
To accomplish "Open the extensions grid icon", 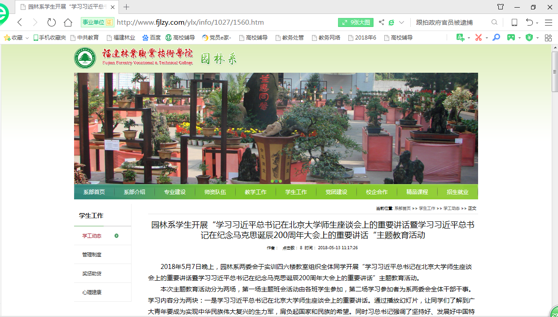I will pyautogui.click(x=548, y=38).
